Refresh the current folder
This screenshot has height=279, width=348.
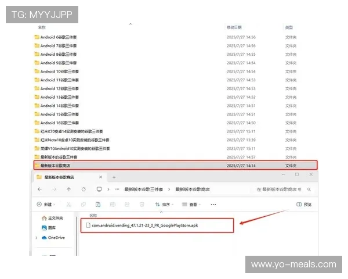click(84, 189)
